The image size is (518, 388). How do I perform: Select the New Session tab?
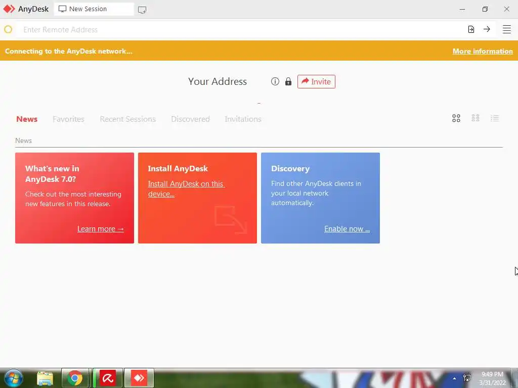click(x=94, y=9)
